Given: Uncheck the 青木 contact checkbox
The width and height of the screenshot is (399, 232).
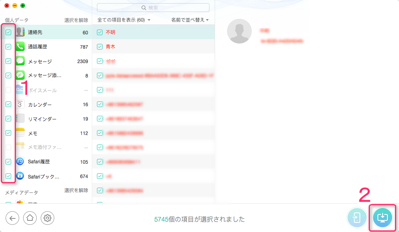Looking at the screenshot, I should [x=100, y=47].
